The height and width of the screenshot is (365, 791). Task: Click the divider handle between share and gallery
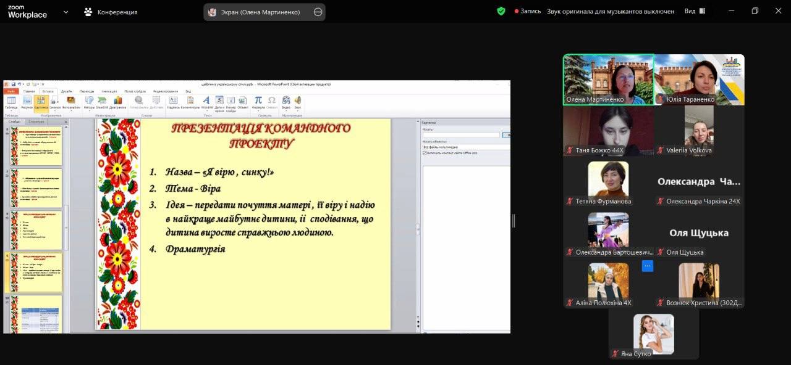pos(514,221)
